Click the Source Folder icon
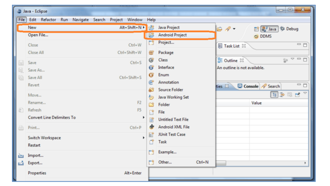 click(151, 90)
